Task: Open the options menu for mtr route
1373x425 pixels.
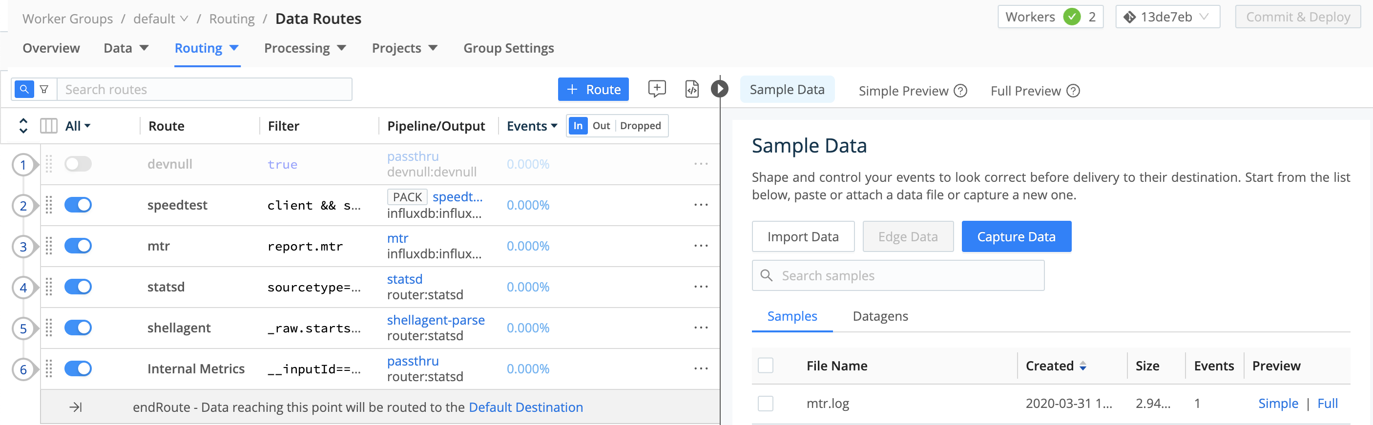Action: [x=700, y=246]
